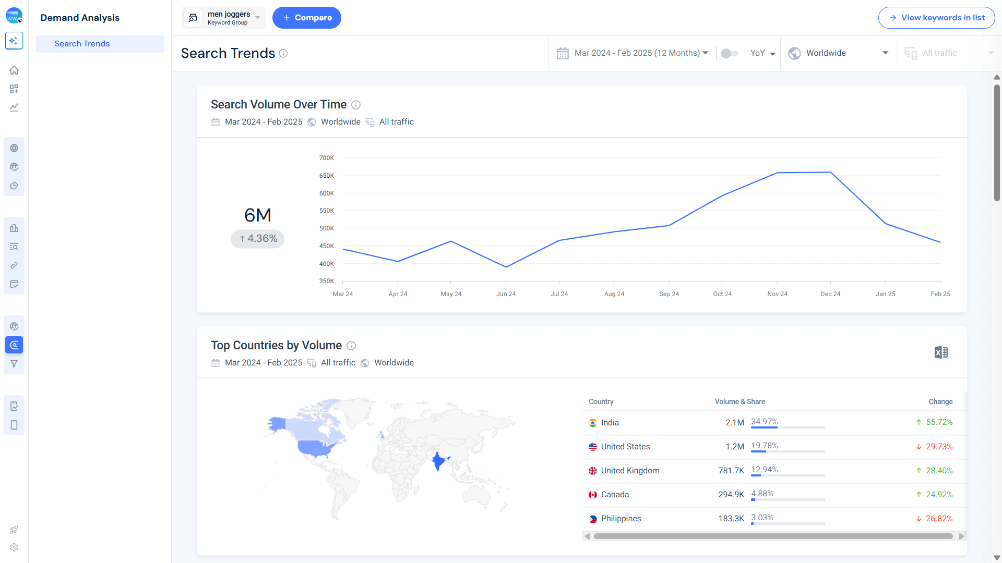Toggle the YoY comparison switch
This screenshot has height=563, width=1002.
(x=730, y=53)
